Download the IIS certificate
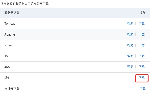This screenshot has width=153, height=106. (x=142, y=56)
